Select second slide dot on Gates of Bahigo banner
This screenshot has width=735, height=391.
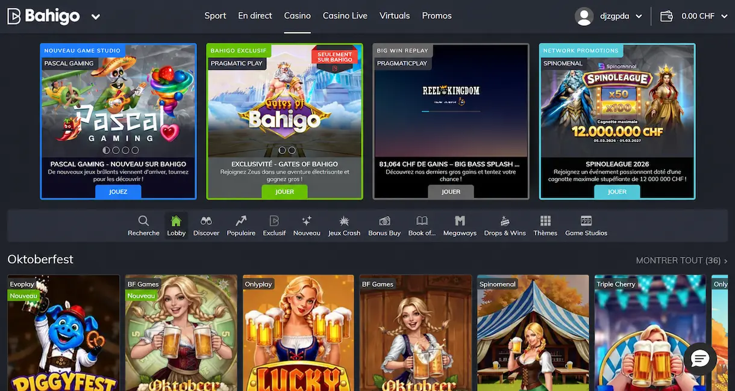[292, 150]
